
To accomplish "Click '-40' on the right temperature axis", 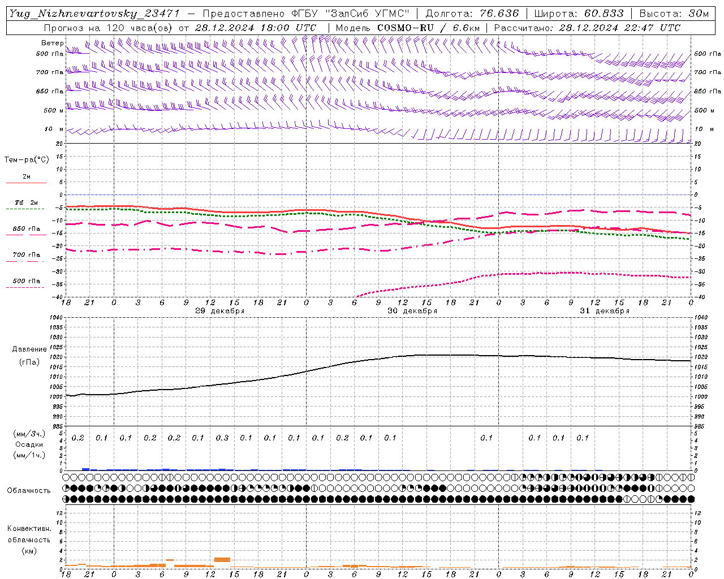I will pyautogui.click(x=700, y=297).
